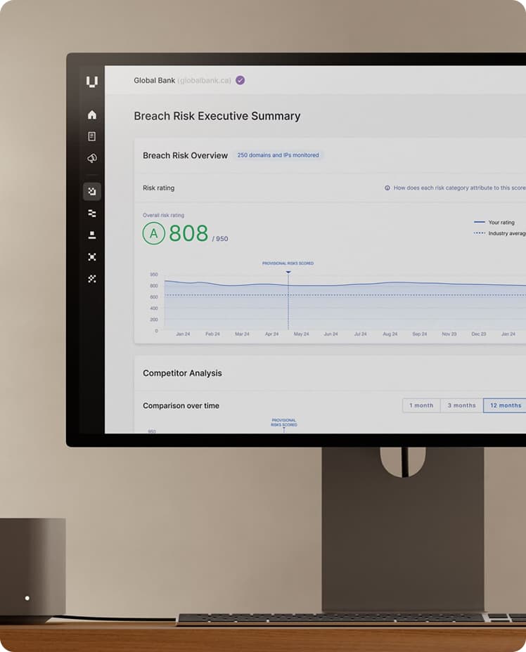Viewport: 526px width, 652px height.
Task: Click the Global Bank account name
Action: 155,81
